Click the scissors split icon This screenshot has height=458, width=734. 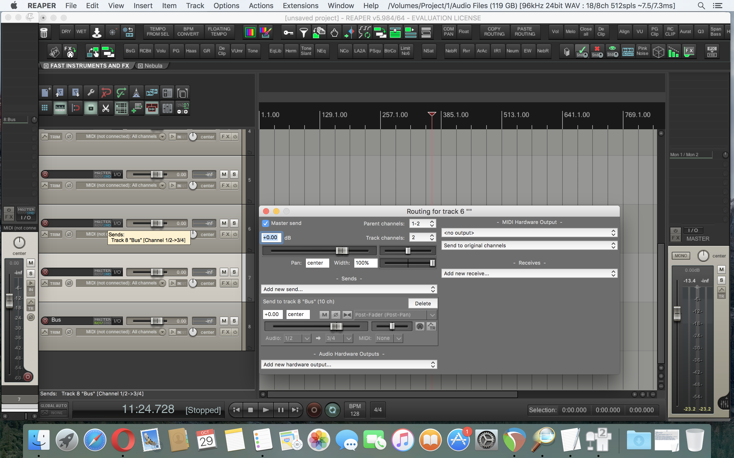point(106,108)
